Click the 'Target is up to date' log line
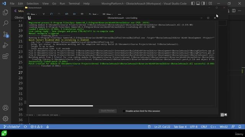Viewport: 245px width, 137px height. tap(42, 46)
